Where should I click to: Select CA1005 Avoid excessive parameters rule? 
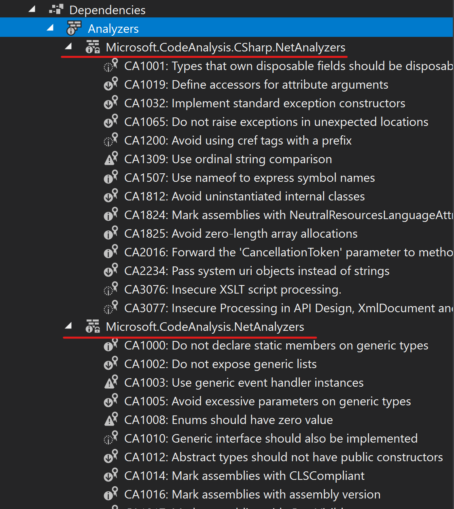(x=267, y=401)
